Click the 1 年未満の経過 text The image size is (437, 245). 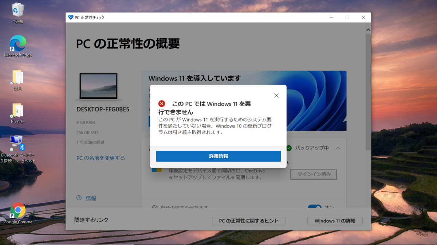point(90,142)
